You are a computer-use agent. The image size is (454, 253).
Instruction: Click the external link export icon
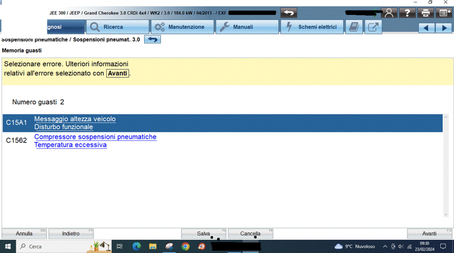[x=373, y=27]
